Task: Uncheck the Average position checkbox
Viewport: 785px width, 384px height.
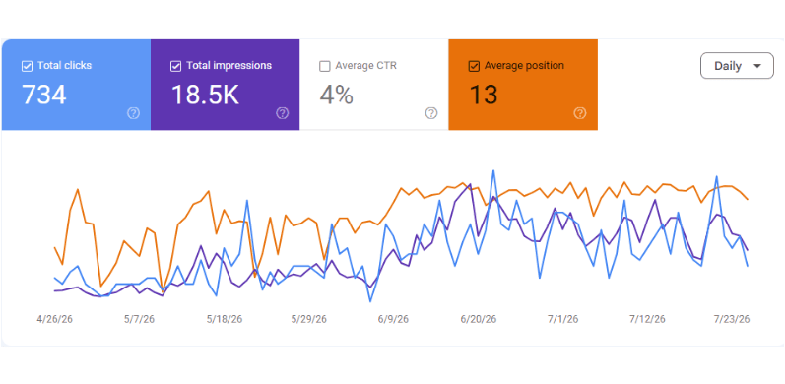Action: click(x=474, y=66)
